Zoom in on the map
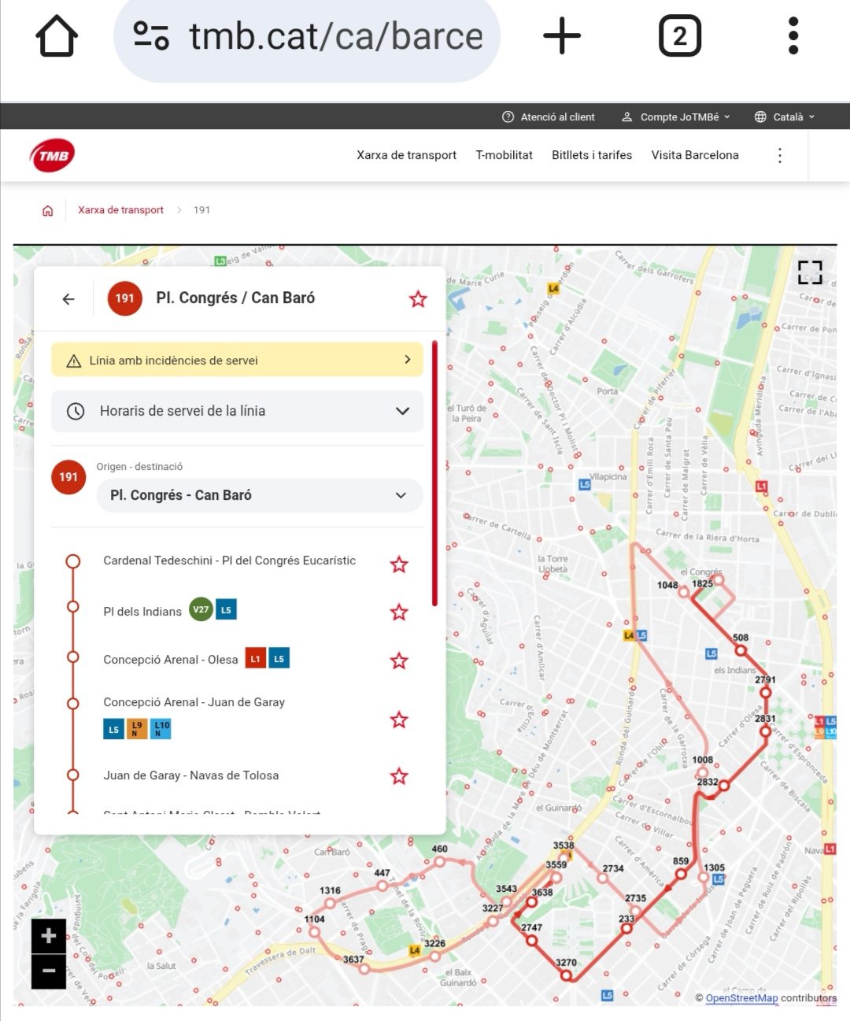The image size is (850, 1021). coord(49,936)
